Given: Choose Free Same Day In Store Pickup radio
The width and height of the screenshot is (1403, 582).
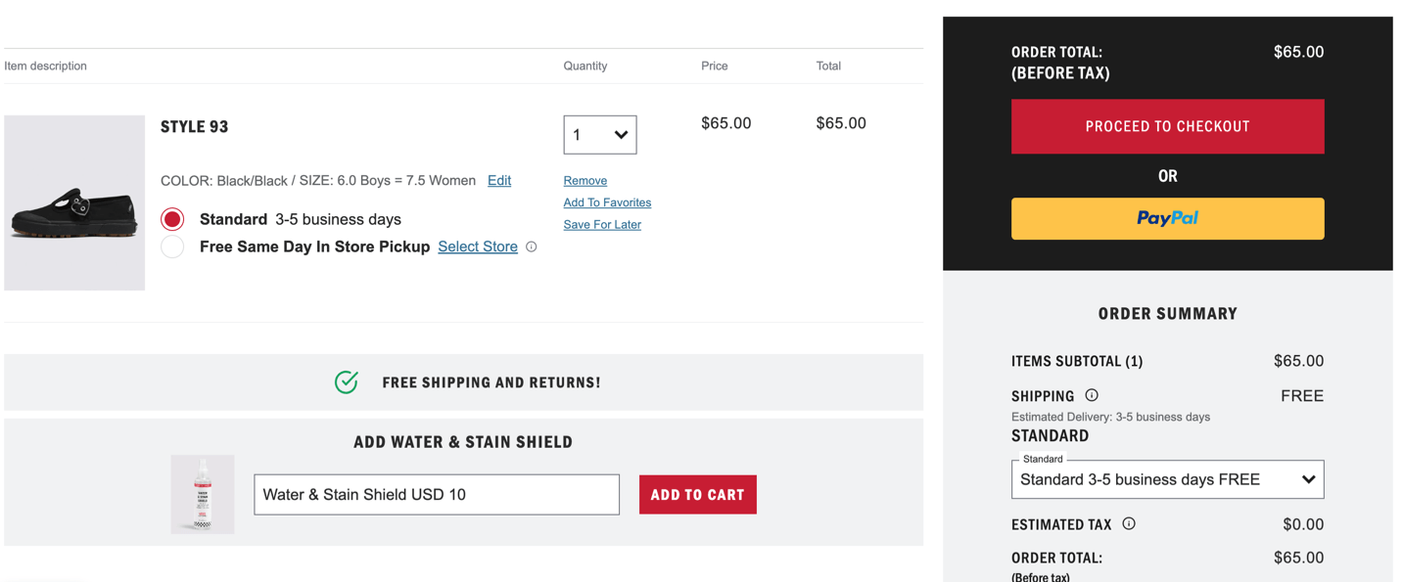Looking at the screenshot, I should tap(172, 246).
